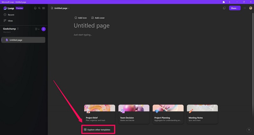Open the extensions puzzle icon in title bar
The image size is (254, 135).
[x=224, y=2]
